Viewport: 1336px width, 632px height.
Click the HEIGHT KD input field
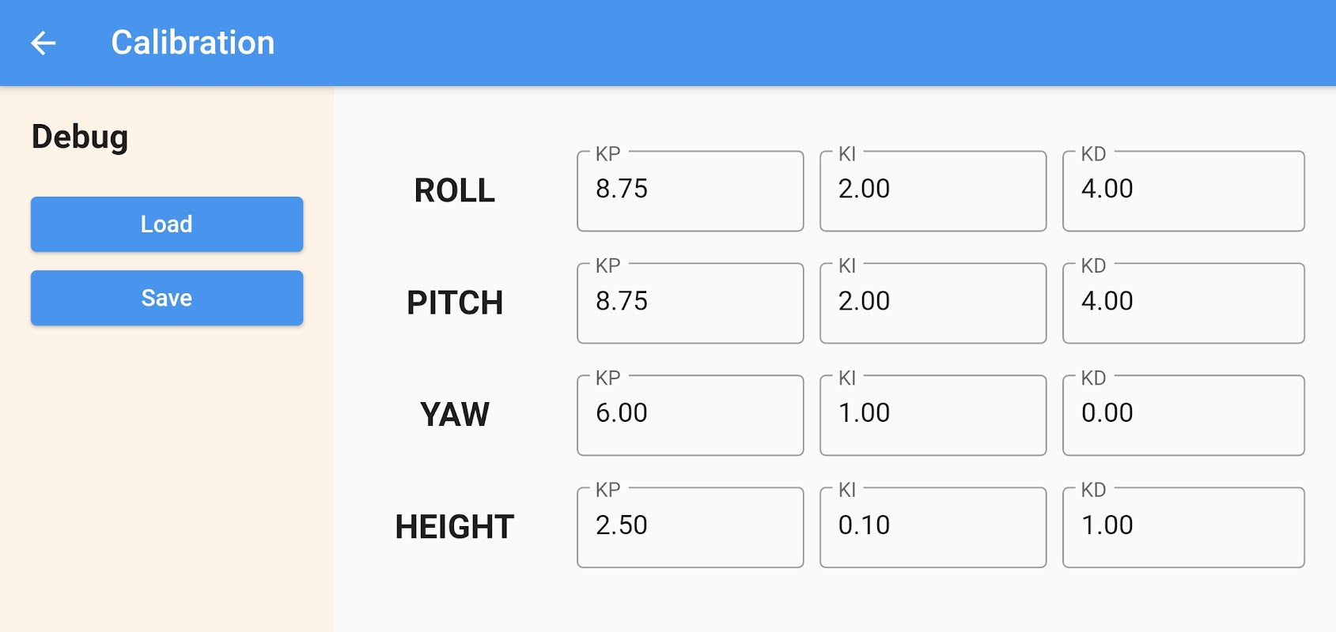1183,528
